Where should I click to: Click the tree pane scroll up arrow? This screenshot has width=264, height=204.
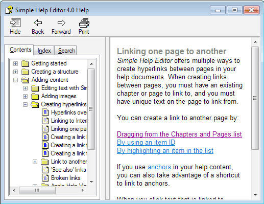tap(91, 64)
